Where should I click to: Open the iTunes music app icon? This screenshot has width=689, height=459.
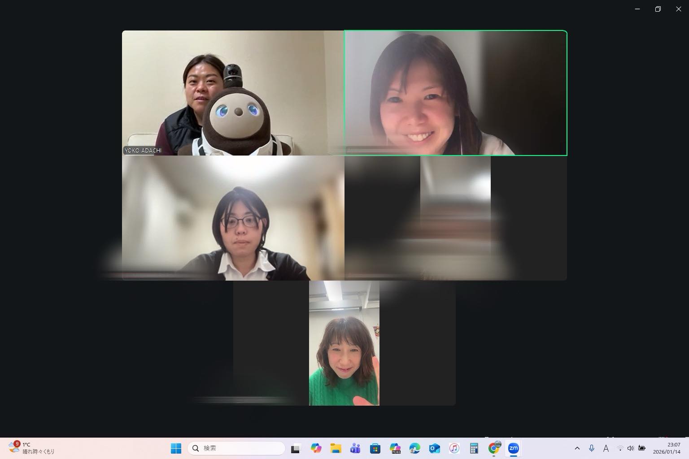coord(454,448)
